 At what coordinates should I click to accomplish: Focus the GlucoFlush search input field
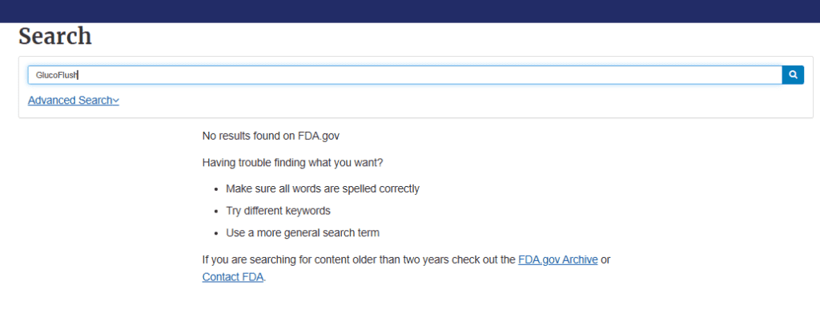[x=405, y=75]
